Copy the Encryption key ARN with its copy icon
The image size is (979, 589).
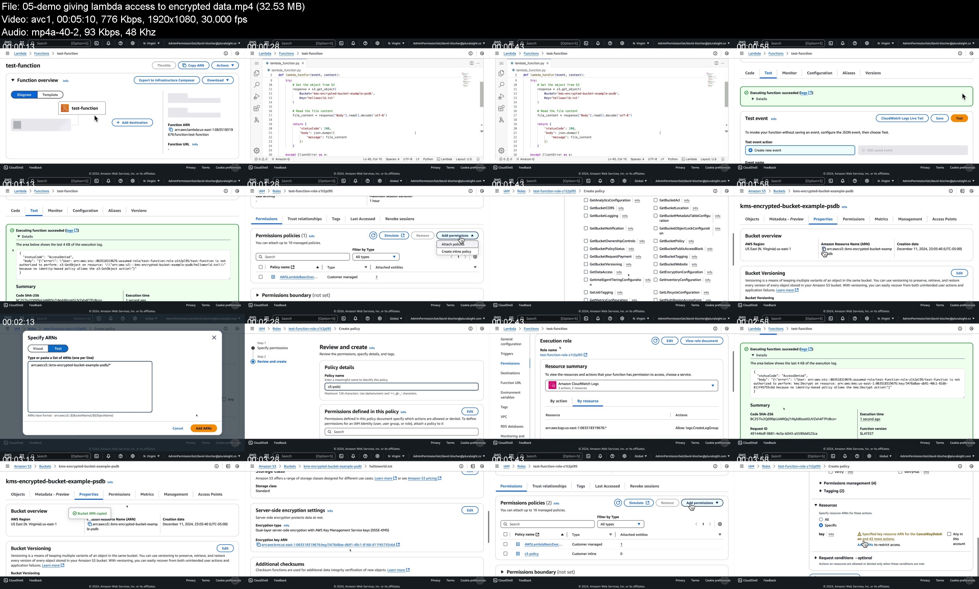coord(259,545)
